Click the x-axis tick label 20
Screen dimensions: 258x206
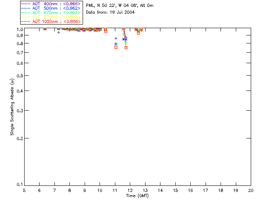pyautogui.click(x=251, y=190)
